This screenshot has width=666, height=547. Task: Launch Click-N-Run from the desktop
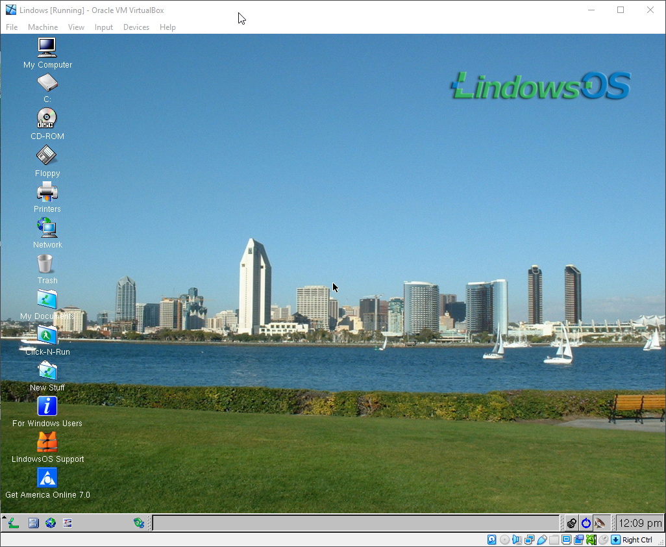pyautogui.click(x=47, y=335)
